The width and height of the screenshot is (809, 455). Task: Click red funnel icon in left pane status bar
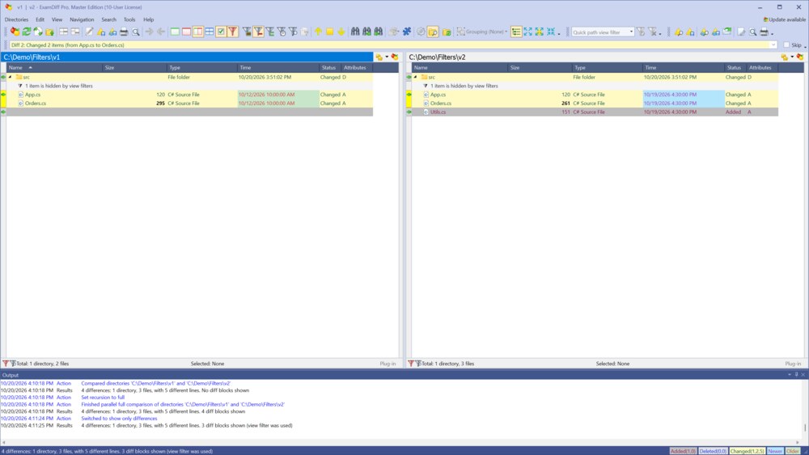click(6, 364)
